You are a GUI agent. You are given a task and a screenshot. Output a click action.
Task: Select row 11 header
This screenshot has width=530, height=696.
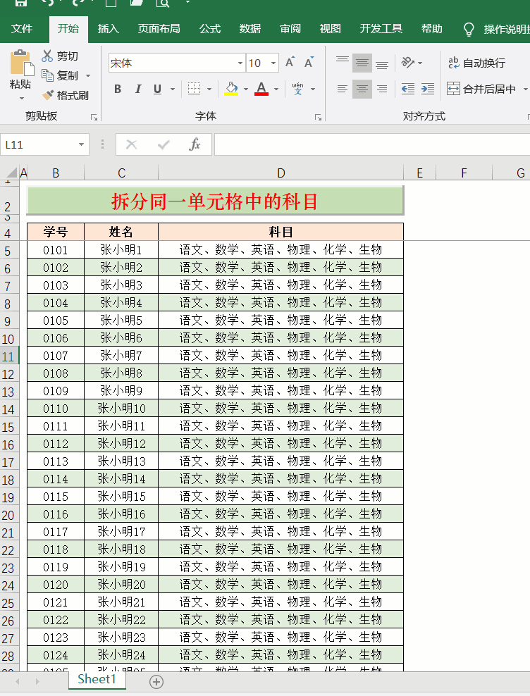[x=9, y=356]
